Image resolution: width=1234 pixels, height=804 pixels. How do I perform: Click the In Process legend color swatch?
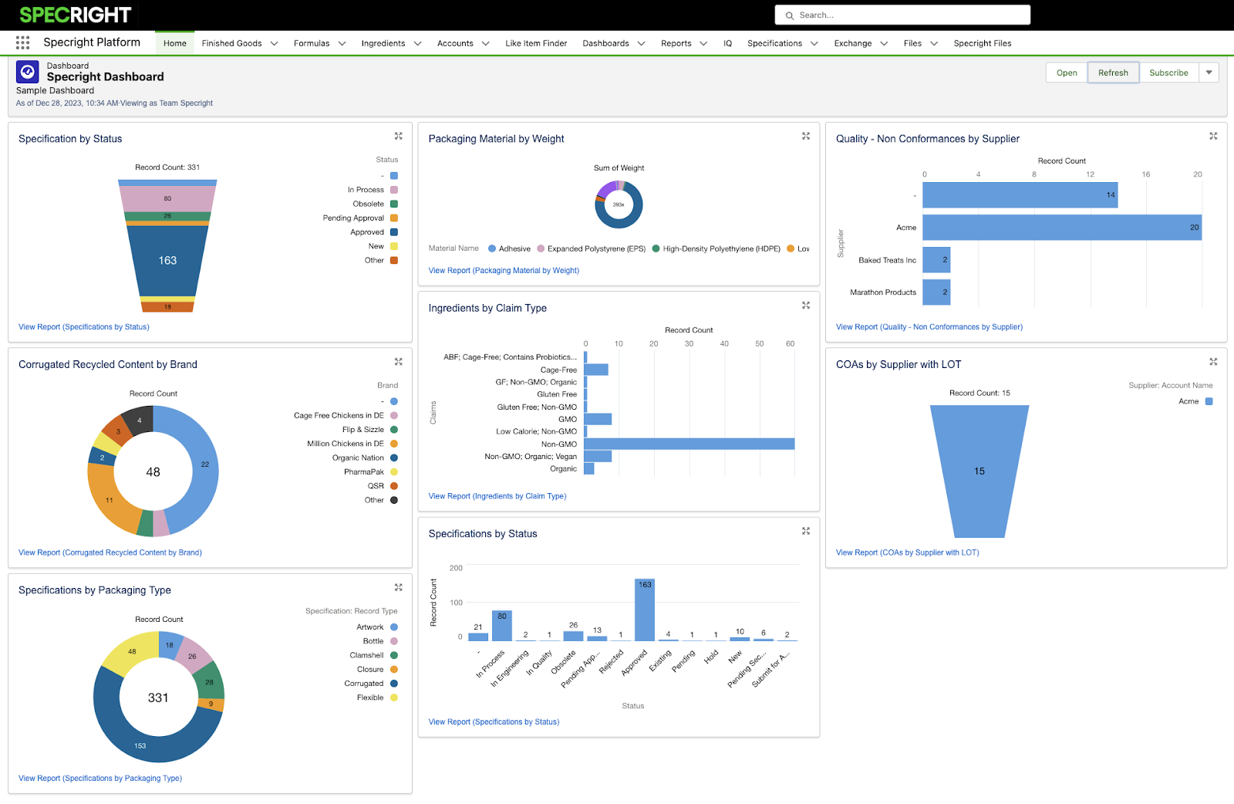pos(394,190)
